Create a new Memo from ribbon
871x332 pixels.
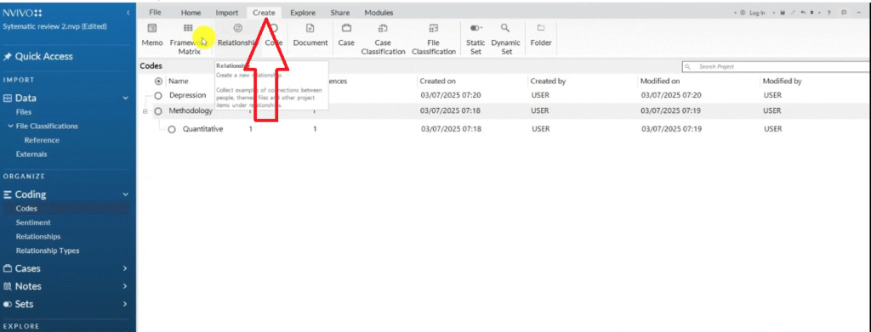tap(151, 35)
